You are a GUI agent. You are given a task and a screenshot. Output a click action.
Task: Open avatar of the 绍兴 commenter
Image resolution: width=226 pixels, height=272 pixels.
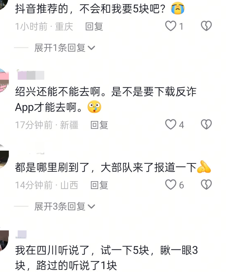click(4, 80)
